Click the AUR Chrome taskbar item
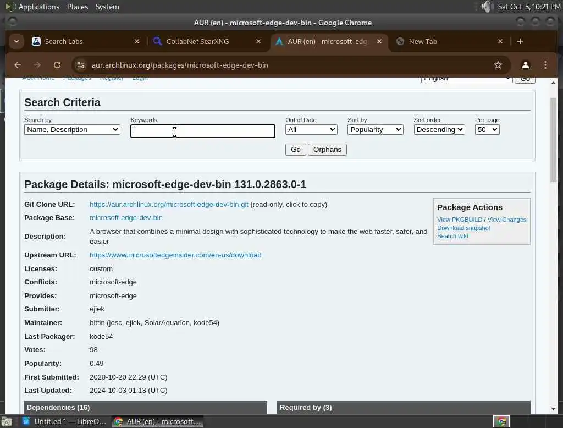 coord(158,421)
